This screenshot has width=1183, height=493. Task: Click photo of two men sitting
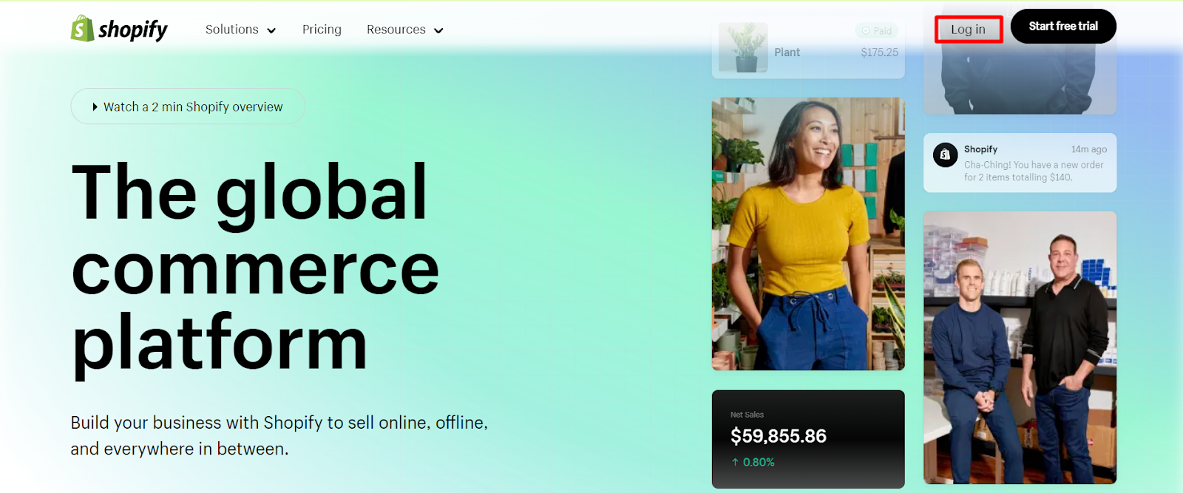[x=1020, y=347]
